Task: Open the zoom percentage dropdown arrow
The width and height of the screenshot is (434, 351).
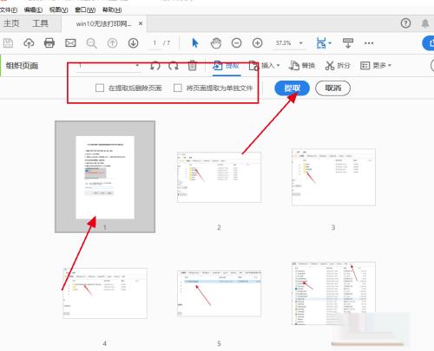Action: coord(301,43)
